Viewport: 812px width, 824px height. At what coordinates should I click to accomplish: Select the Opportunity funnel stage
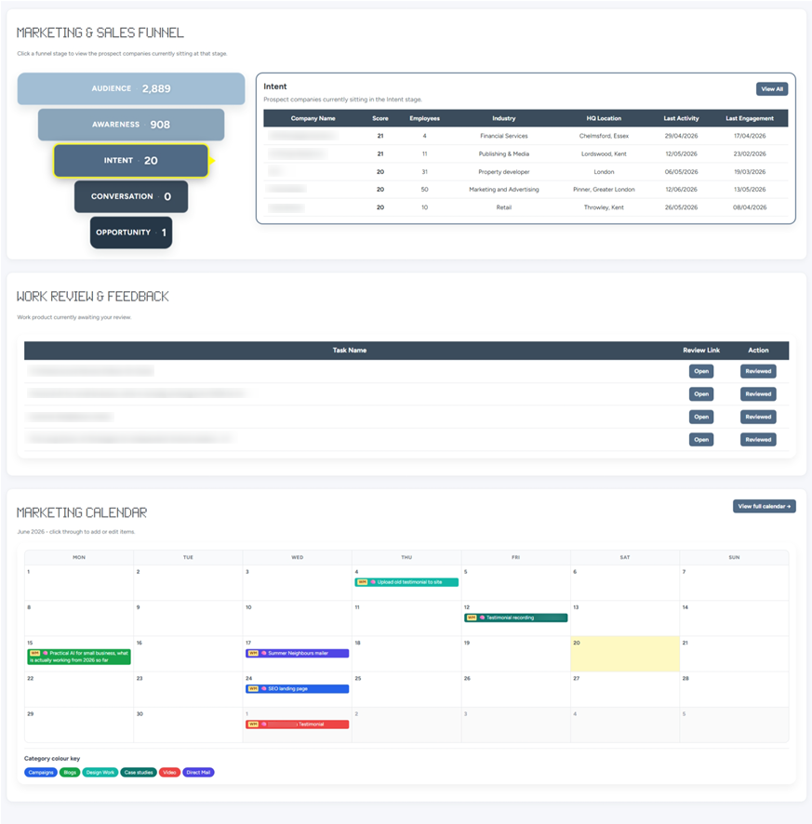(x=131, y=233)
